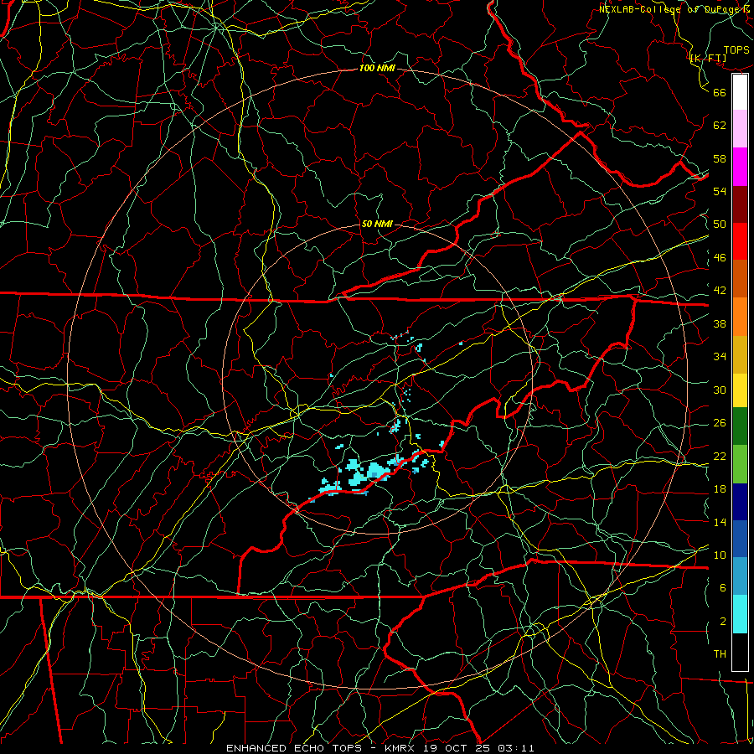
Task: Click the dark orange legend swatch
Action: 740,279
